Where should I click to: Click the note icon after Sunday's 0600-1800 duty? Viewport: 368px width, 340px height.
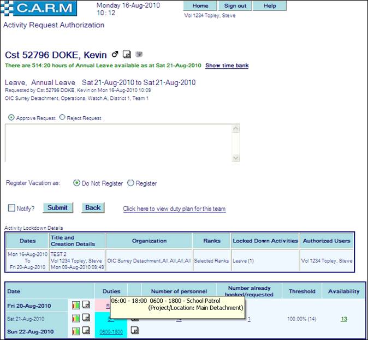click(x=135, y=330)
